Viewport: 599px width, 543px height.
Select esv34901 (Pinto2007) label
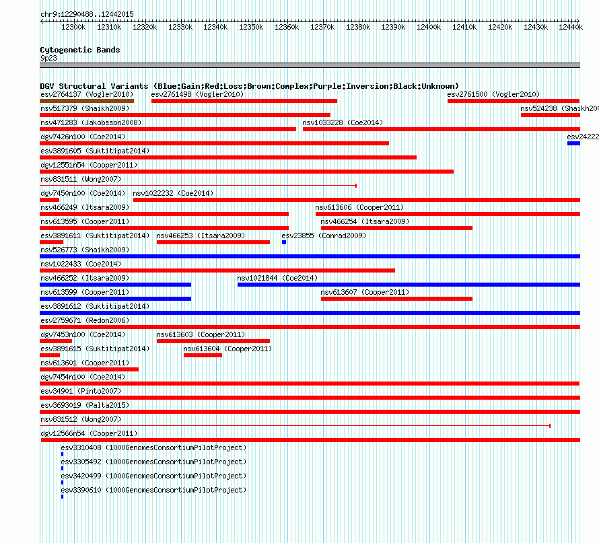point(81,391)
